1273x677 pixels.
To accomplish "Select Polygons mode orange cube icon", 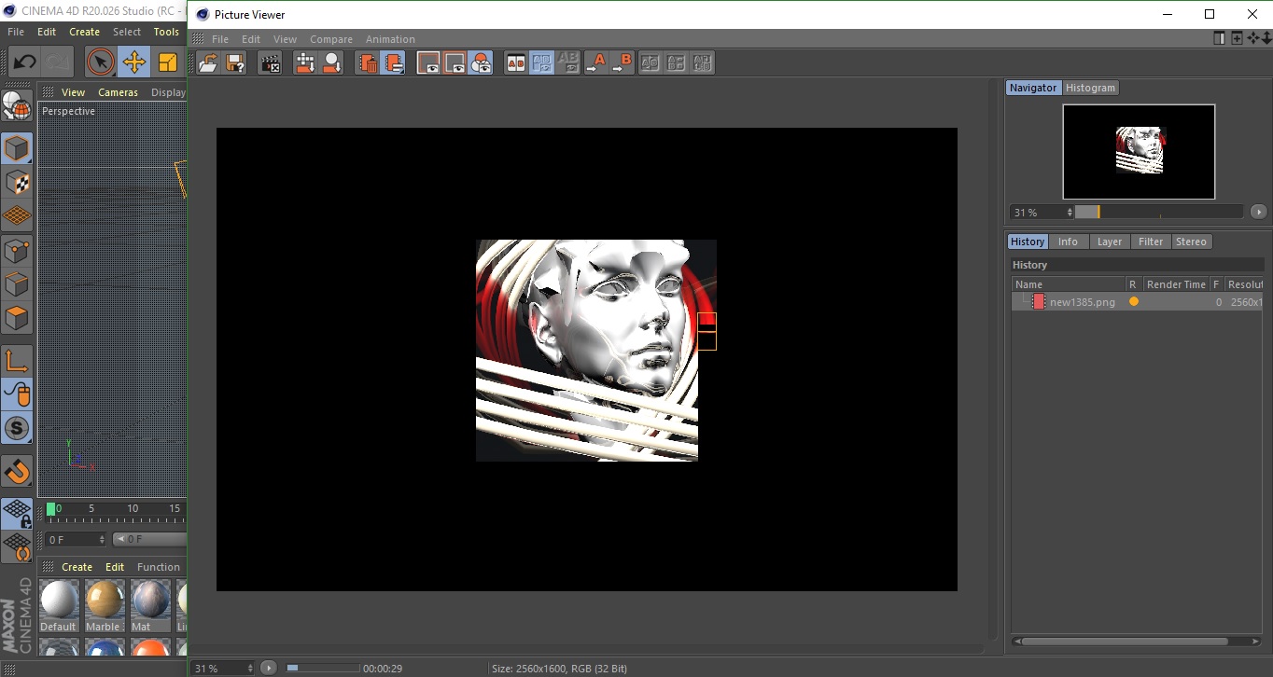I will [x=17, y=318].
